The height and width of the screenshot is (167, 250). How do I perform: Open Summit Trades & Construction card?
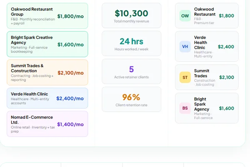pyautogui.click(x=47, y=73)
